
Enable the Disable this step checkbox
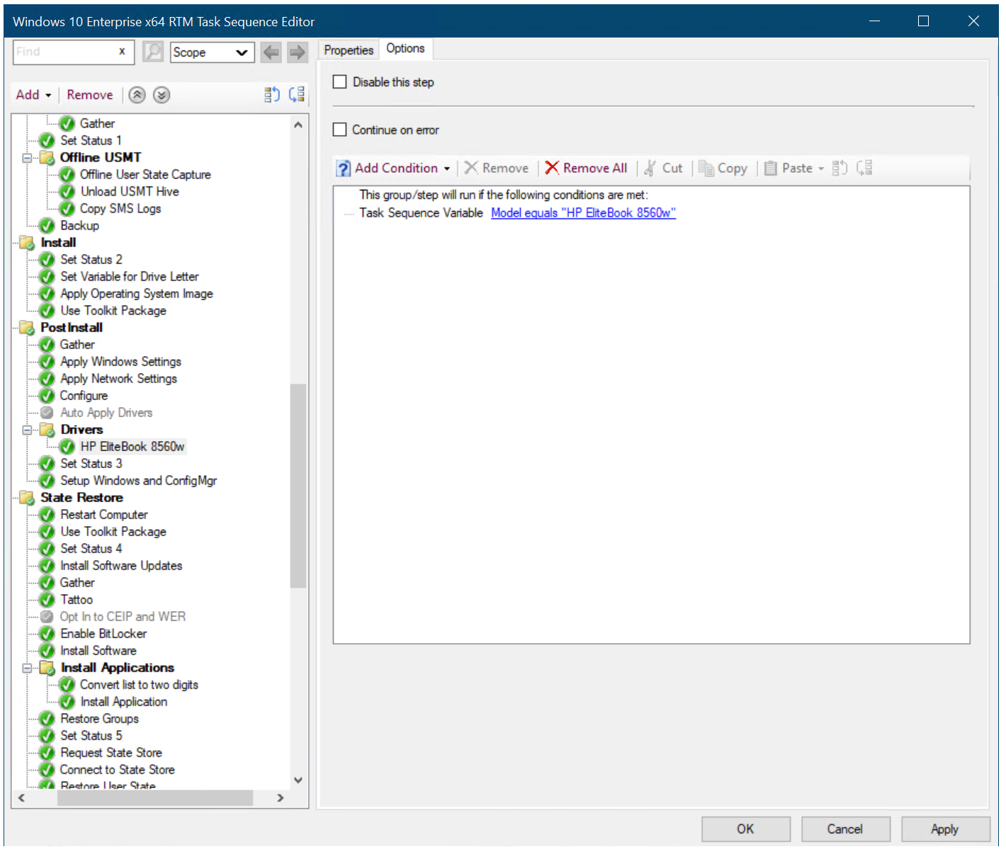(x=340, y=82)
